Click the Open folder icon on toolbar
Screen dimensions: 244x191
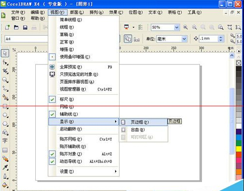(x=16, y=27)
